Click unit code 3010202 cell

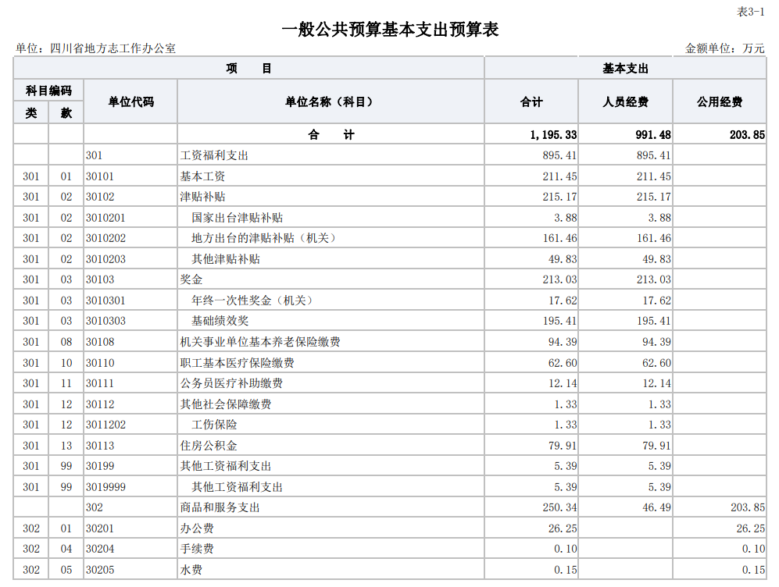pyautogui.click(x=106, y=238)
